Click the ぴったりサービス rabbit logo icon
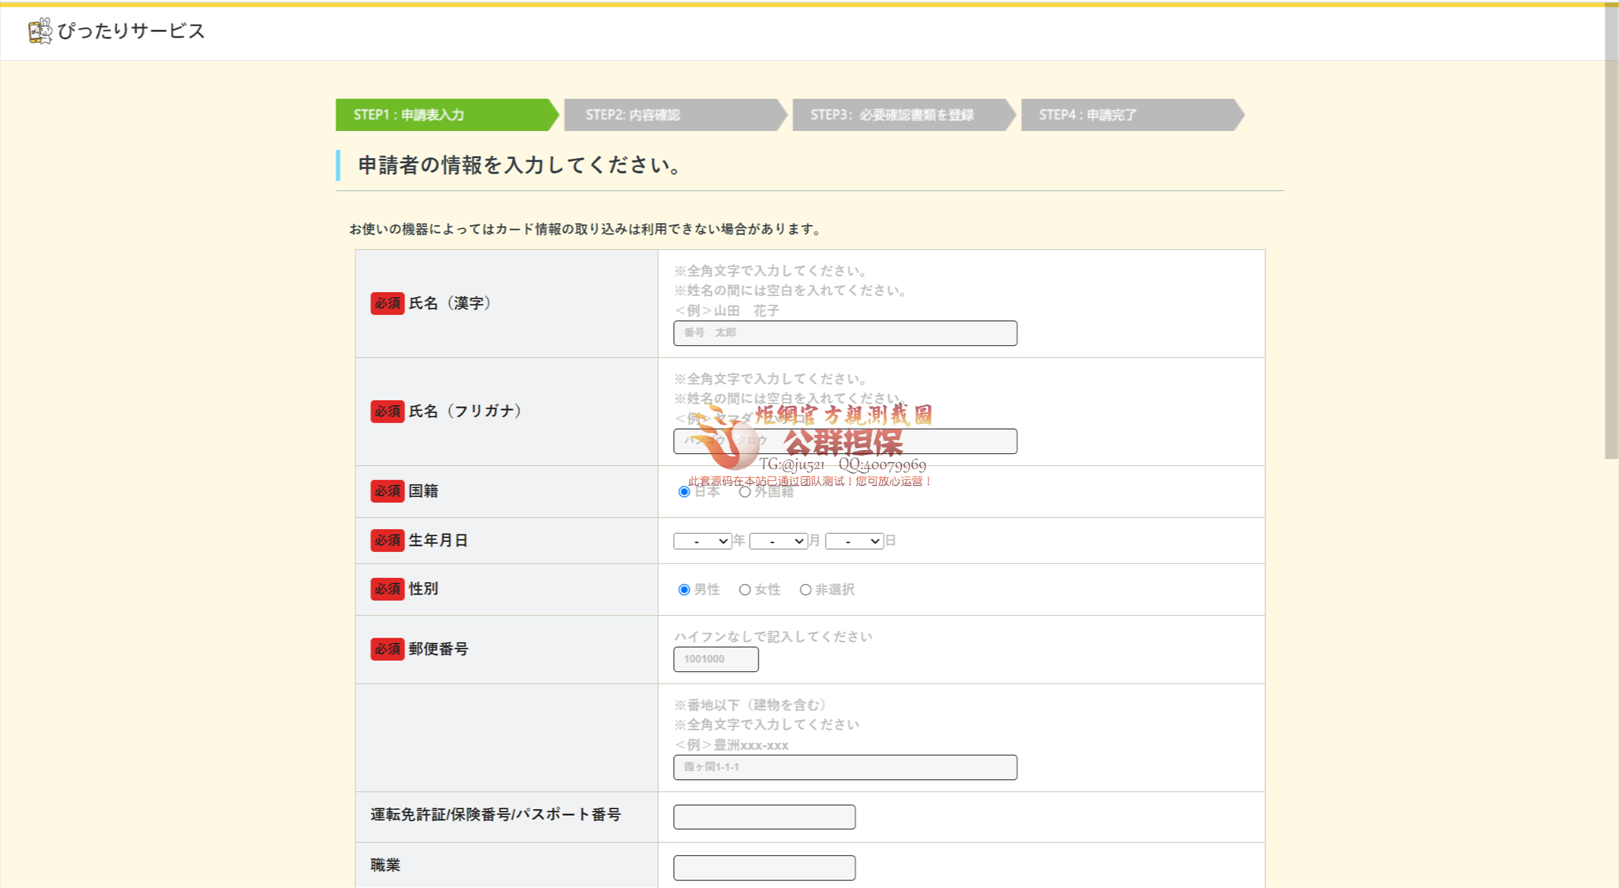1619x888 pixels. 40,31
